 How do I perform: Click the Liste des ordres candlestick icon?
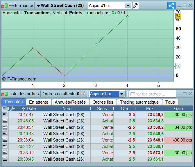tap(4, 94)
